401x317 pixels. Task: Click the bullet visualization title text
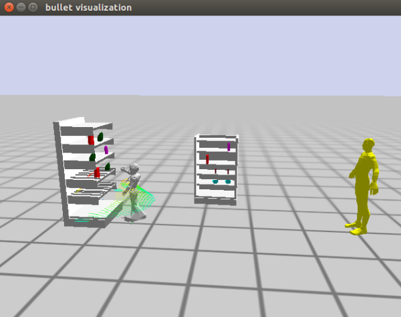tap(88, 7)
